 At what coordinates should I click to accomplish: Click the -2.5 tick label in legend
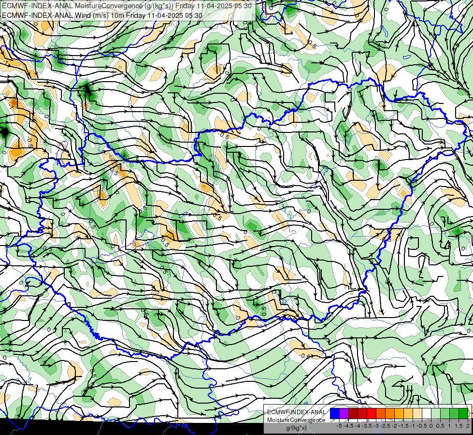point(386,426)
